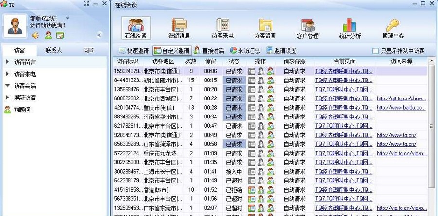Screen dimensions: 438x216
Task: Click the speaker sound icon under profile
Action: (35, 35)
